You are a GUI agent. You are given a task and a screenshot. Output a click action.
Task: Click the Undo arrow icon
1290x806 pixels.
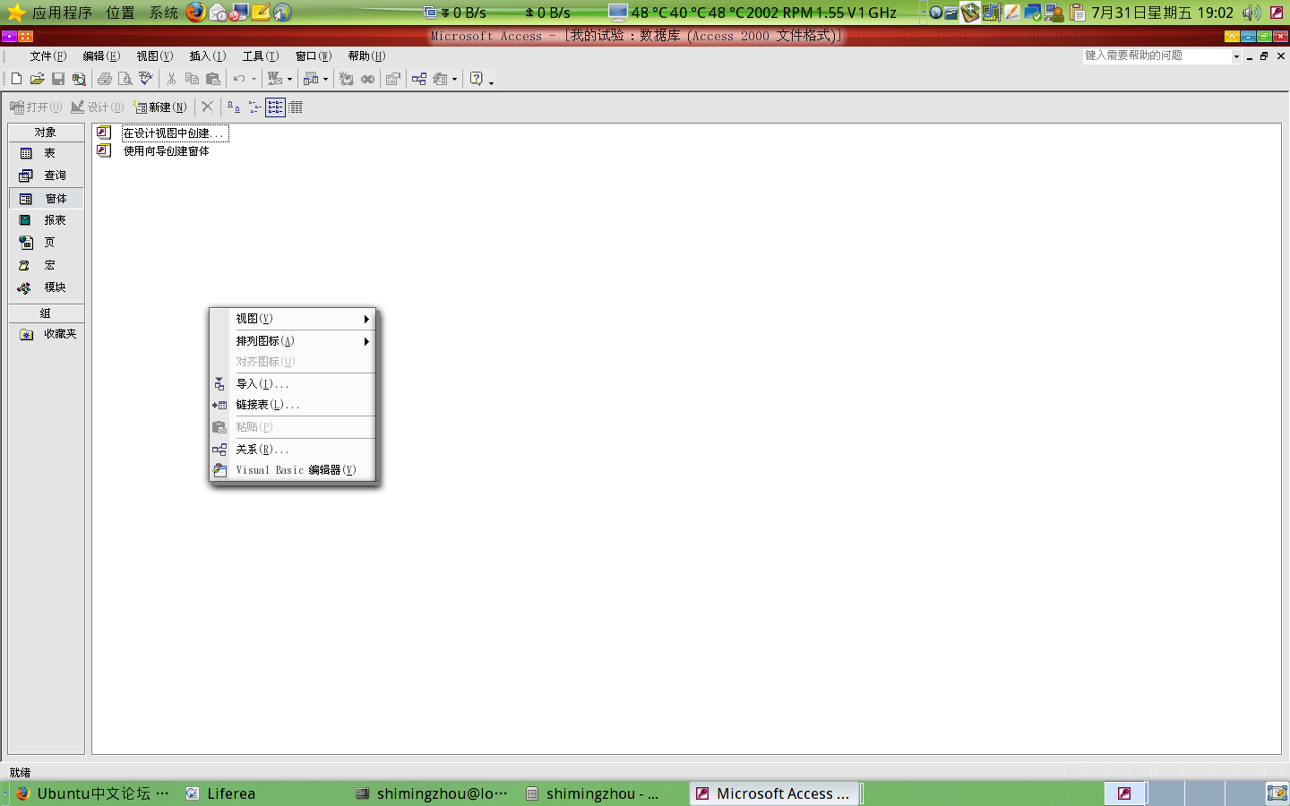pos(239,79)
